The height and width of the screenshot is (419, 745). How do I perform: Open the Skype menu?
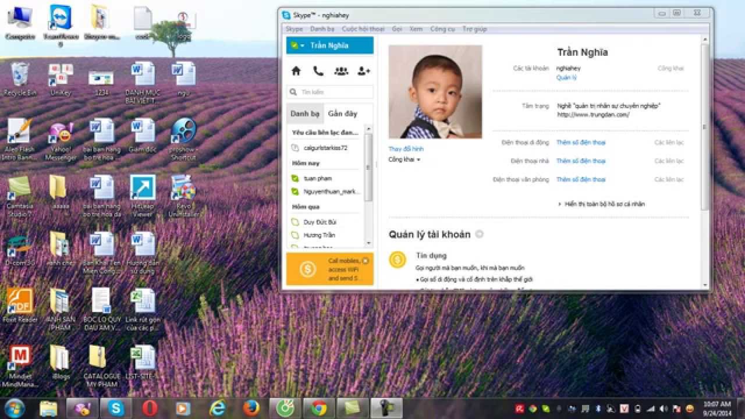coord(294,29)
